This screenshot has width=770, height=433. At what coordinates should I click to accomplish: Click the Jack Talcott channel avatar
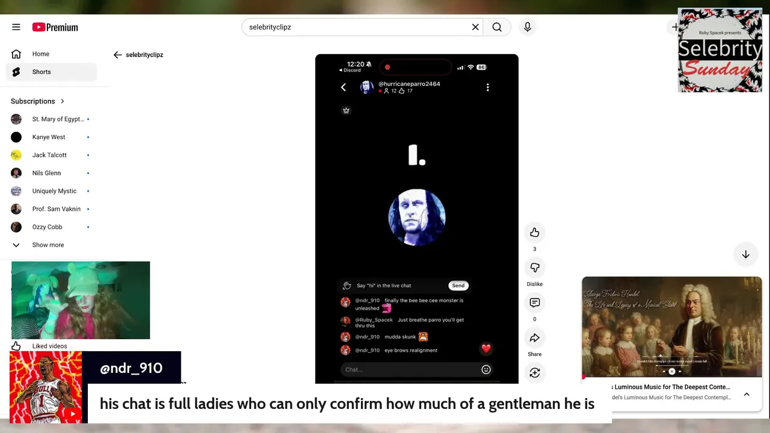pos(16,155)
